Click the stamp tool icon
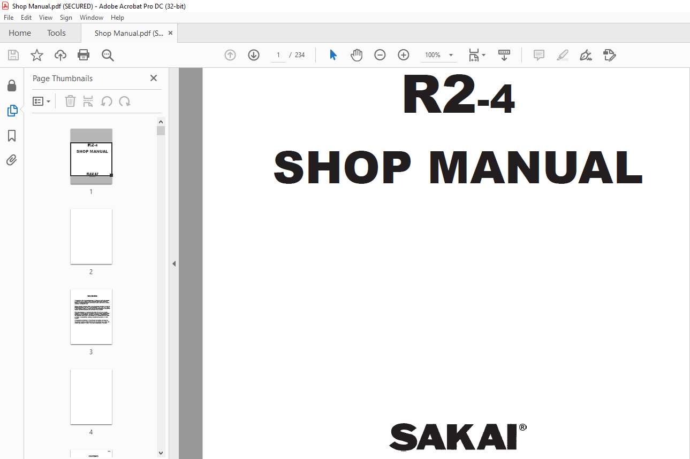 (610, 55)
